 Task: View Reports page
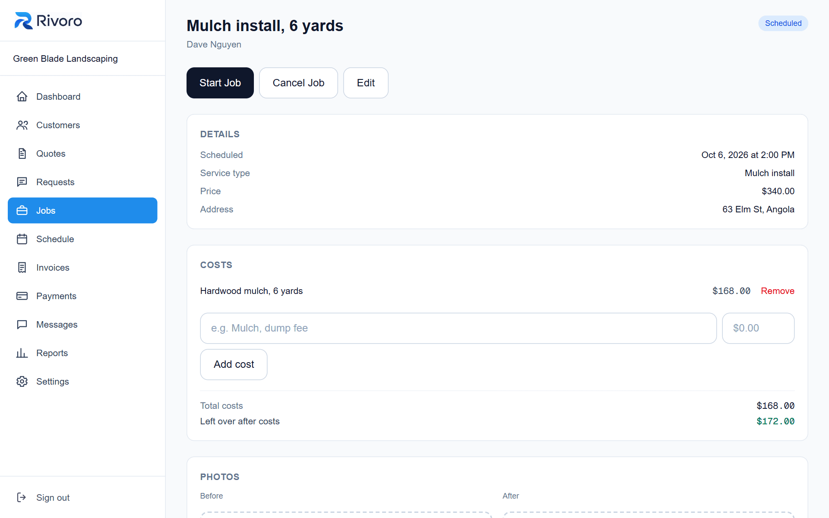point(82,353)
